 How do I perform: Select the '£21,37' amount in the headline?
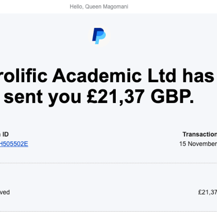(x=116, y=97)
